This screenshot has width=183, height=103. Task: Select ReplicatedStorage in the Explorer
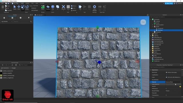(158, 41)
